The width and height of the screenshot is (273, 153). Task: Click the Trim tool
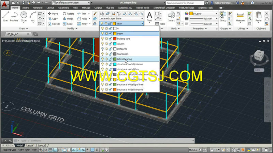click(82, 14)
